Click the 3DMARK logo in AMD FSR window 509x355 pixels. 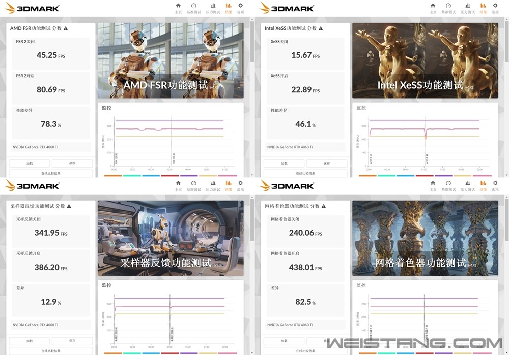pyautogui.click(x=32, y=8)
